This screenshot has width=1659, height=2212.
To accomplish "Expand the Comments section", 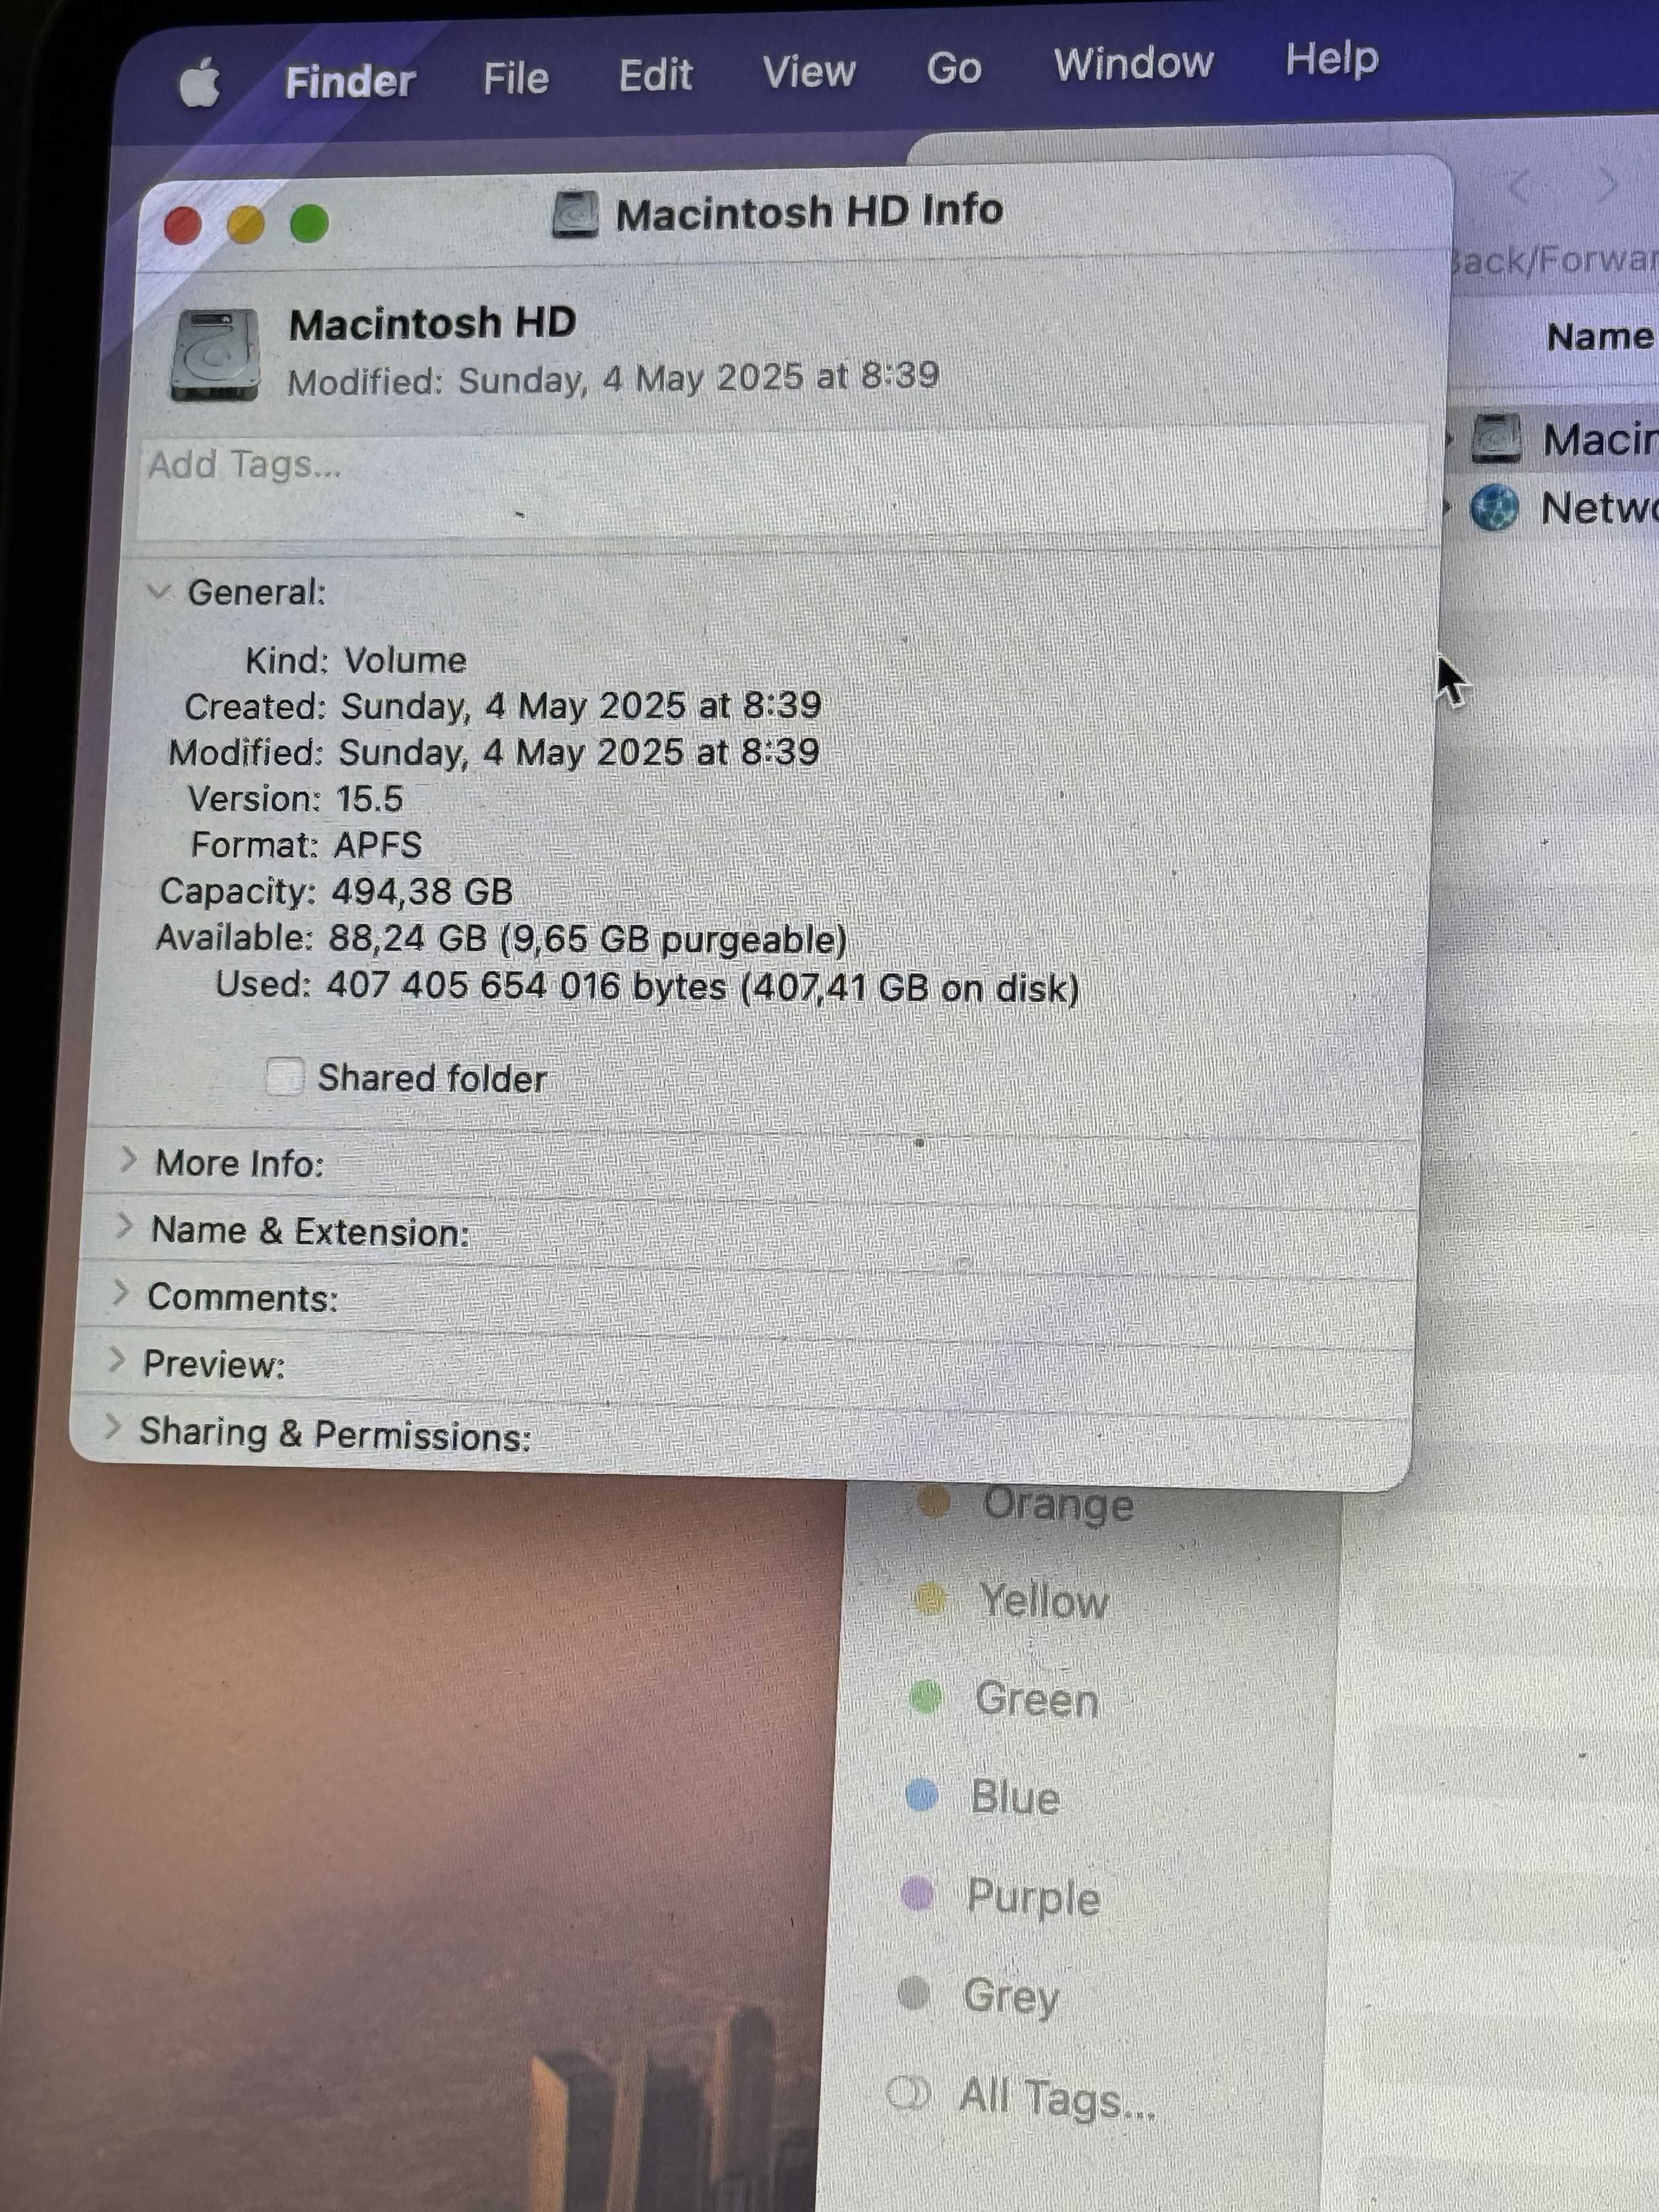I will click(120, 1293).
